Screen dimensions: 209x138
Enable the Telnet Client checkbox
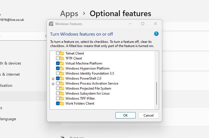tap(58, 53)
